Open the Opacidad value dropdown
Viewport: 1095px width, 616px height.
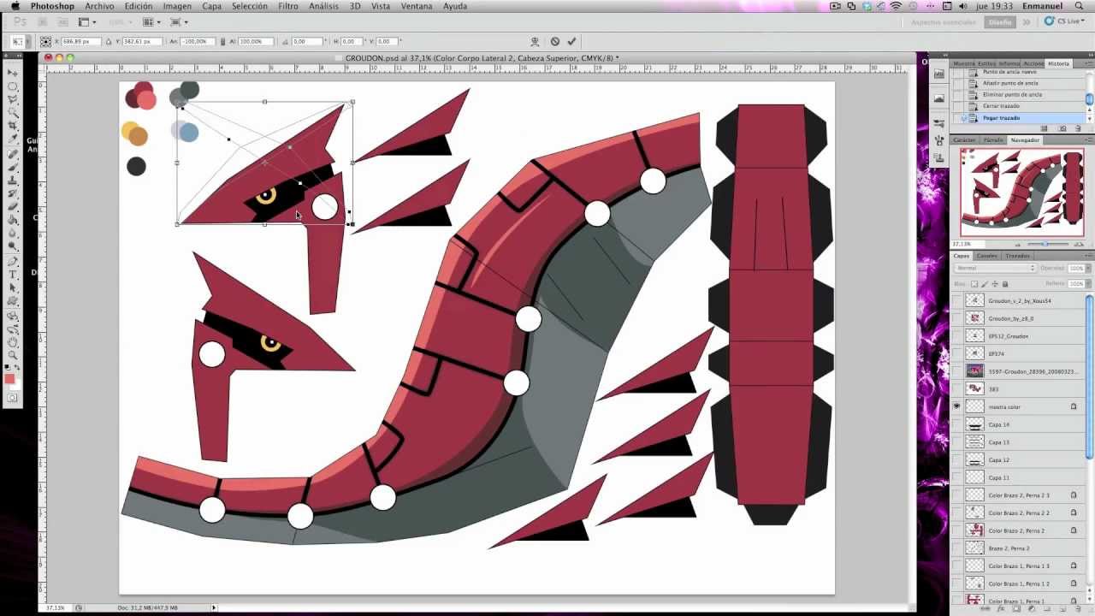coord(1086,269)
